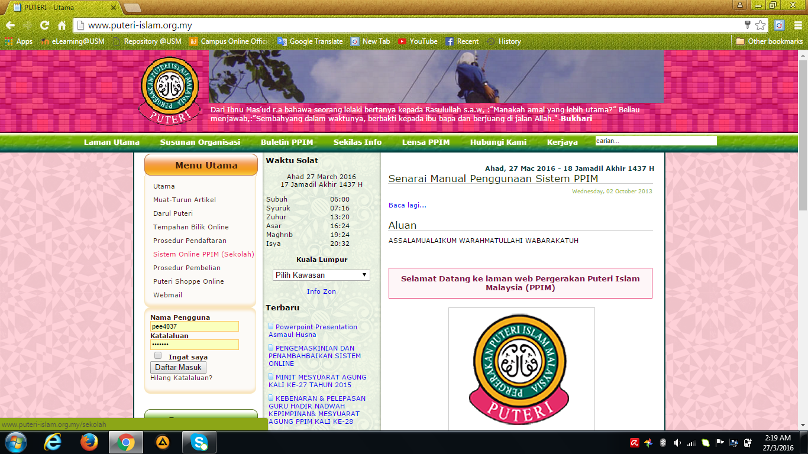The width and height of the screenshot is (808, 454).
Task: Open the Repository @USM bookmark
Action: [148, 41]
